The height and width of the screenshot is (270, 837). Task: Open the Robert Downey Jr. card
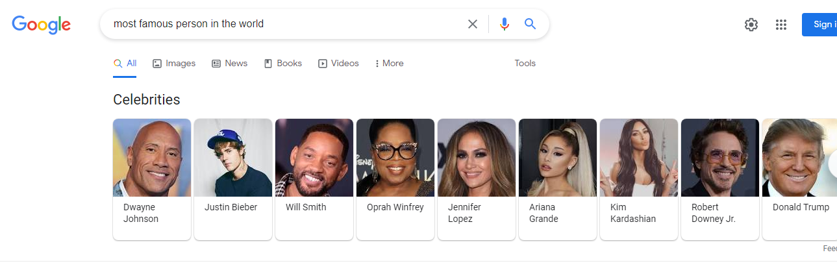click(x=720, y=179)
